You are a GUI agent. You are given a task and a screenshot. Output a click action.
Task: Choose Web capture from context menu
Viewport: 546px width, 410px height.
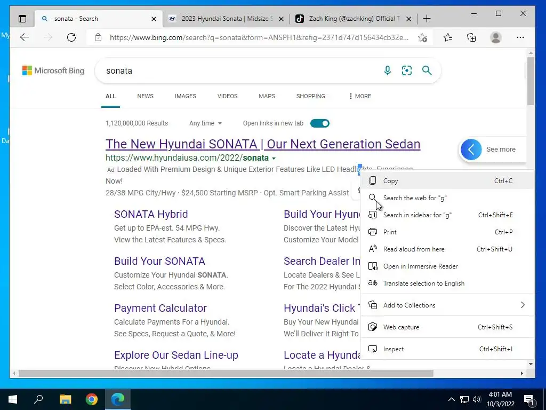click(x=447, y=327)
